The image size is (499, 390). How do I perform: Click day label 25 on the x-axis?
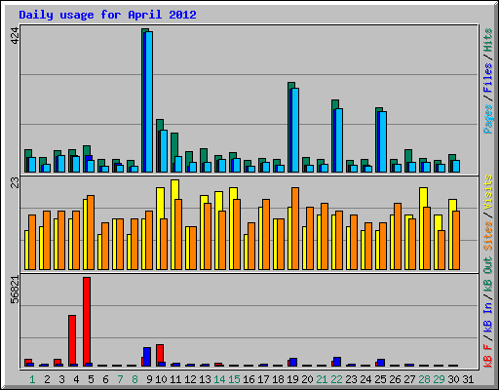click(x=380, y=379)
